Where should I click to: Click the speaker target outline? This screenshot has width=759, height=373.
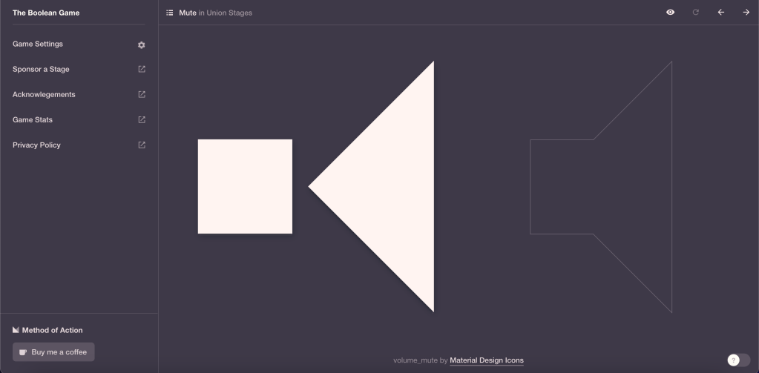click(x=600, y=187)
